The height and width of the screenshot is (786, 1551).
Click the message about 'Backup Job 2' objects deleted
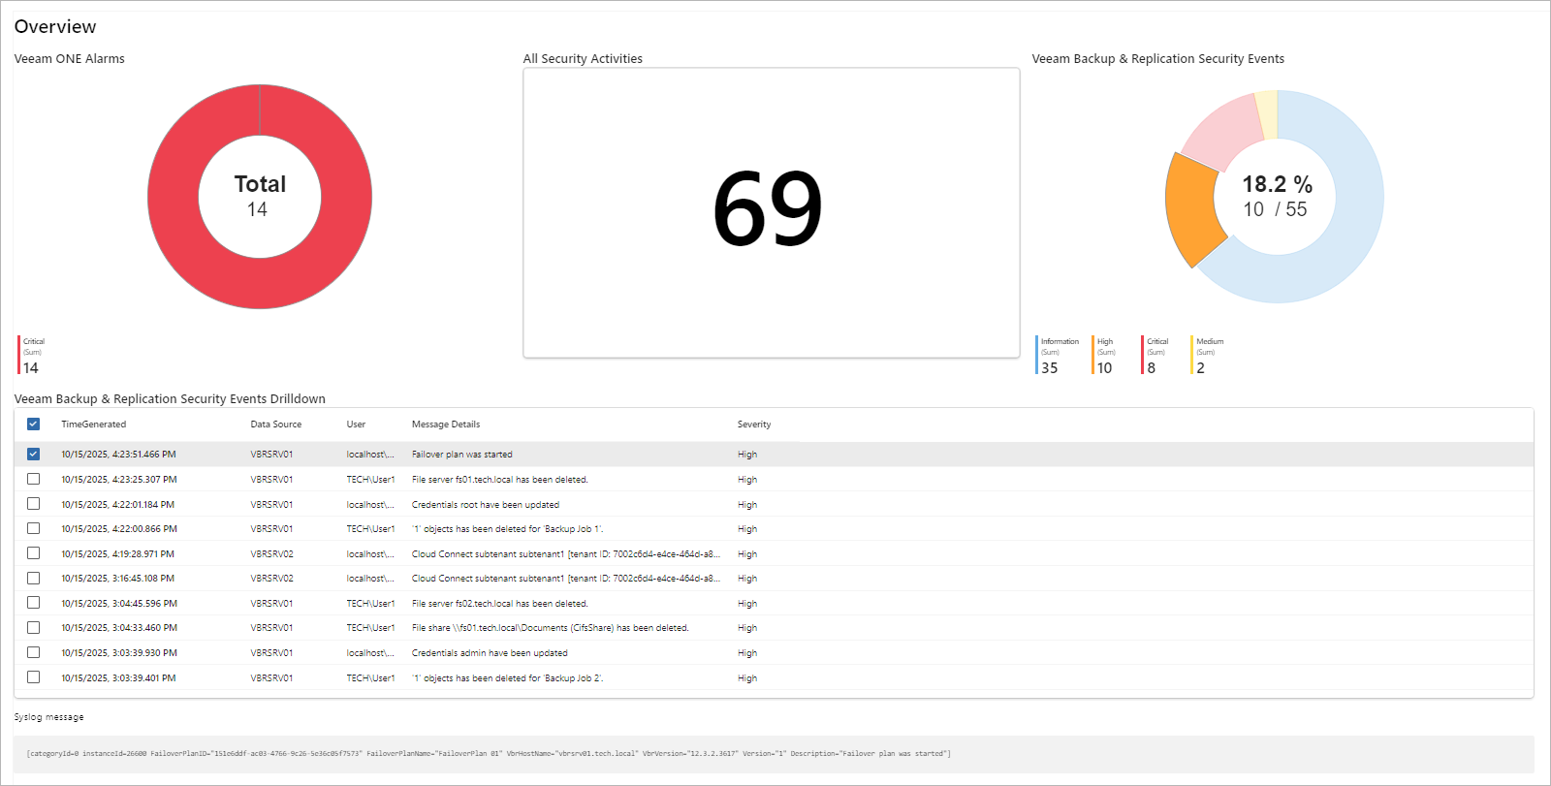click(x=507, y=678)
